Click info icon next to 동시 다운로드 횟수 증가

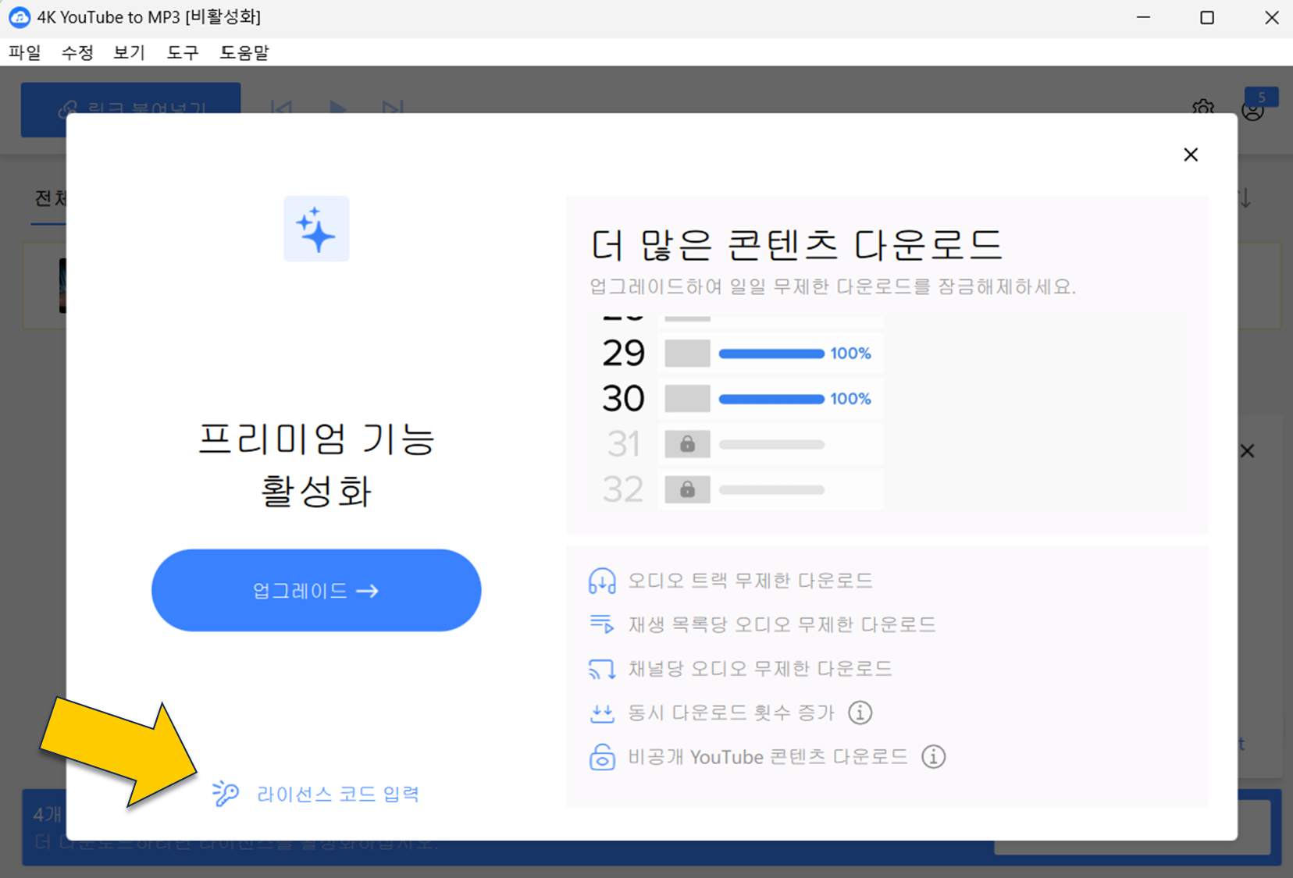pyautogui.click(x=860, y=713)
